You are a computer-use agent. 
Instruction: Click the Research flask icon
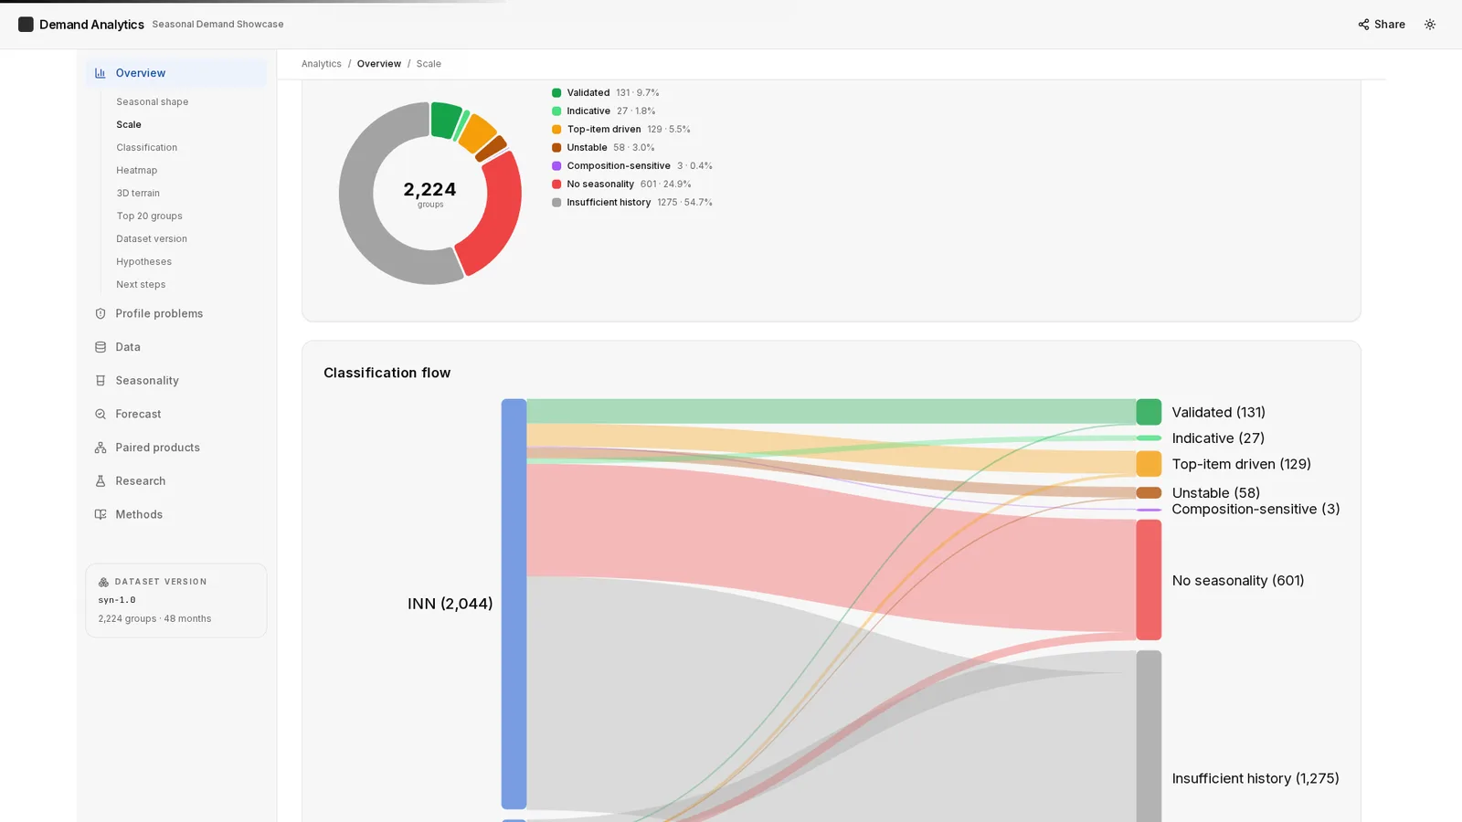coord(101,481)
